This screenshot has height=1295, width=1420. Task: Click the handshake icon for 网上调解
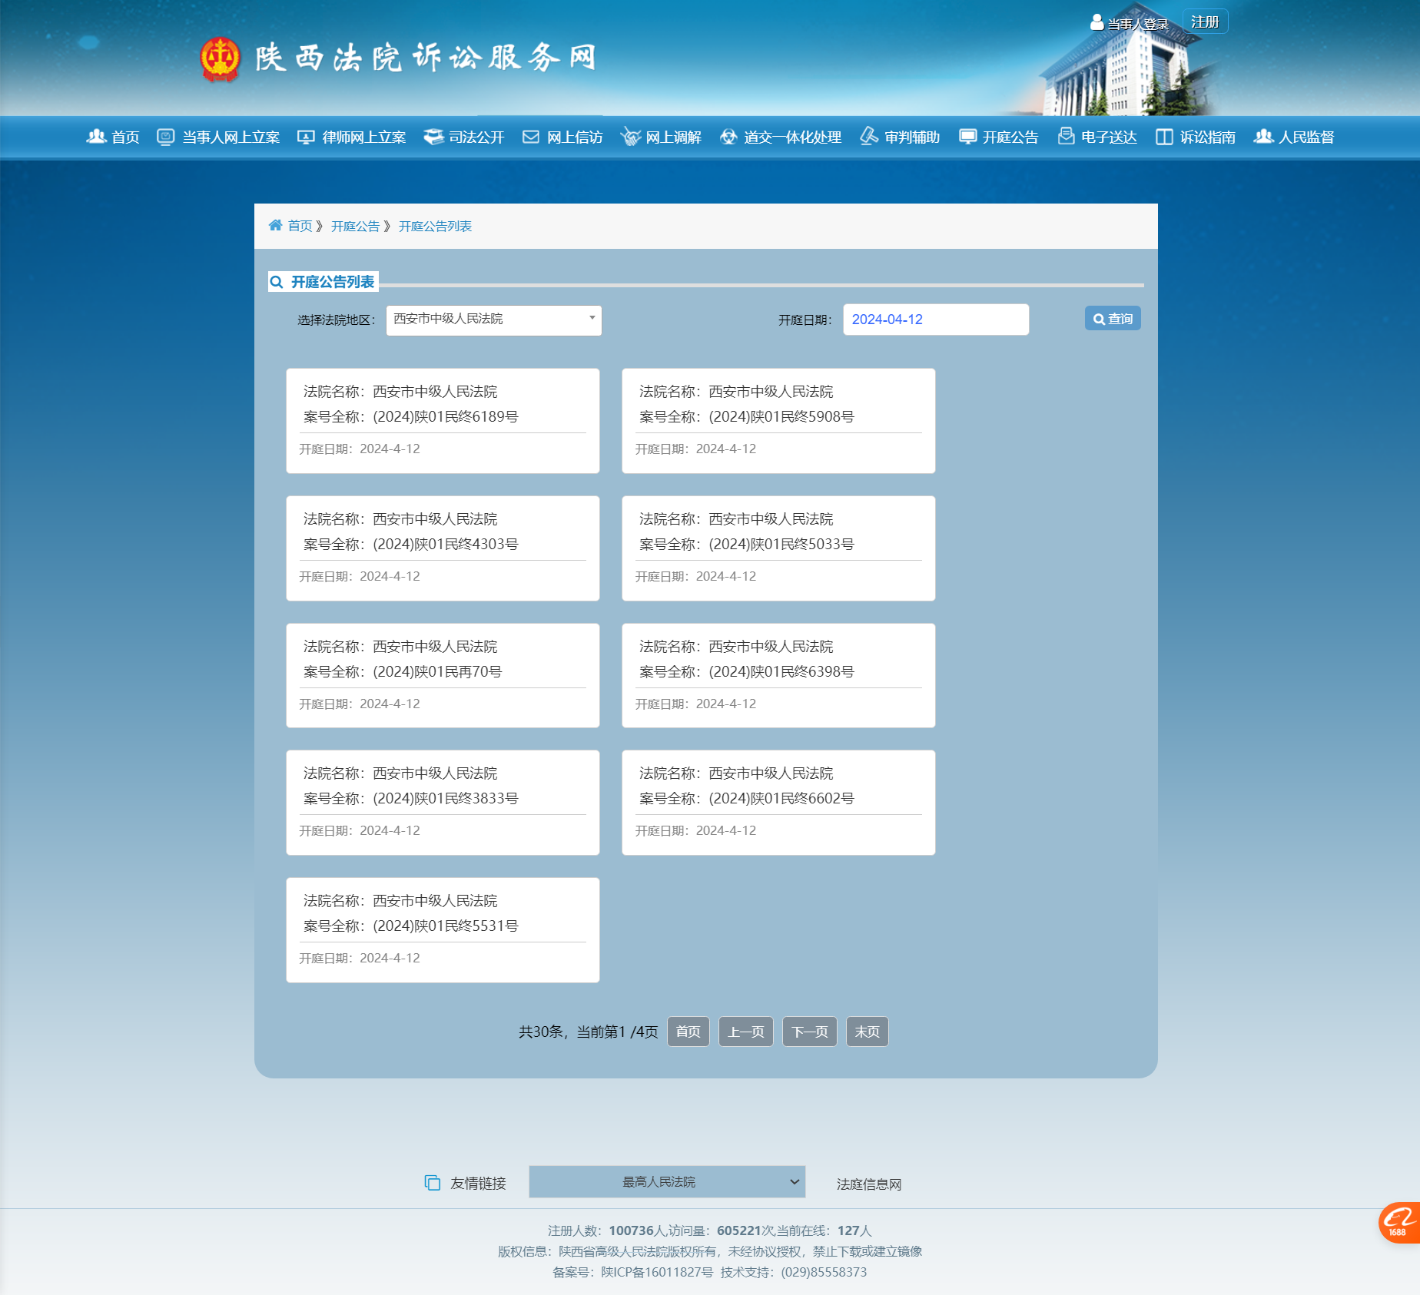[630, 137]
